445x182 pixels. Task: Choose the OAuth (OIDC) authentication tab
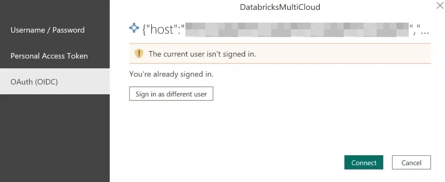(x=34, y=82)
